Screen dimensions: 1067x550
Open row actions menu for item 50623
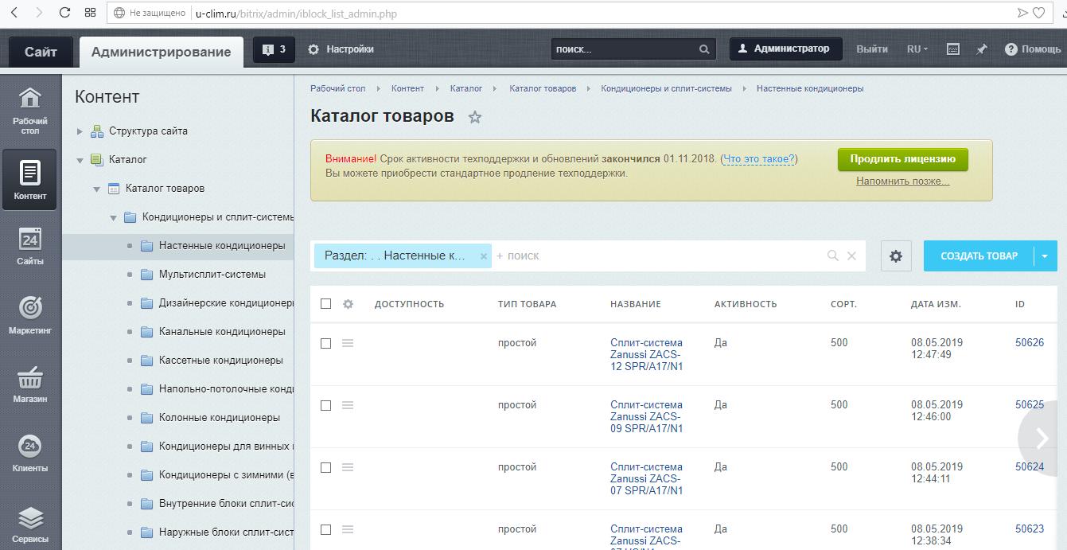(348, 529)
